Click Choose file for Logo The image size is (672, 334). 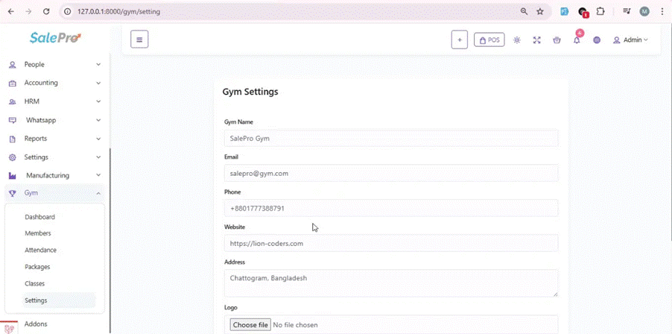coord(250,325)
